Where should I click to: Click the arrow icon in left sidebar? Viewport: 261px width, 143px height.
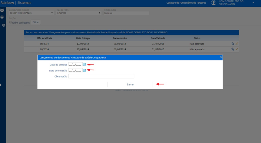click(4, 25)
